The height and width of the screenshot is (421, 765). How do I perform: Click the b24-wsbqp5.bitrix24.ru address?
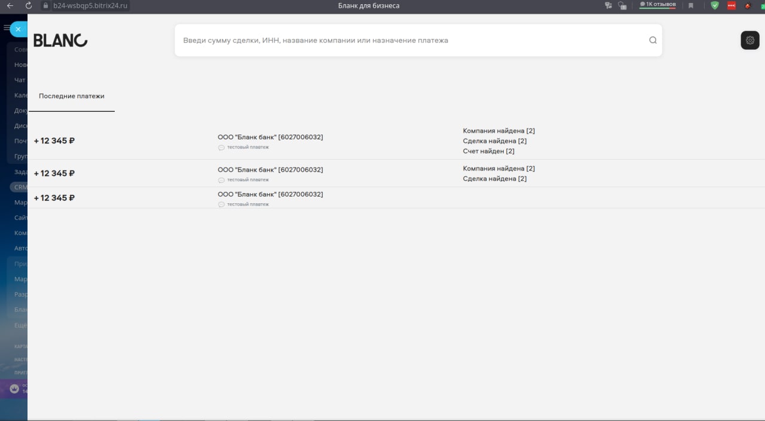click(91, 5)
